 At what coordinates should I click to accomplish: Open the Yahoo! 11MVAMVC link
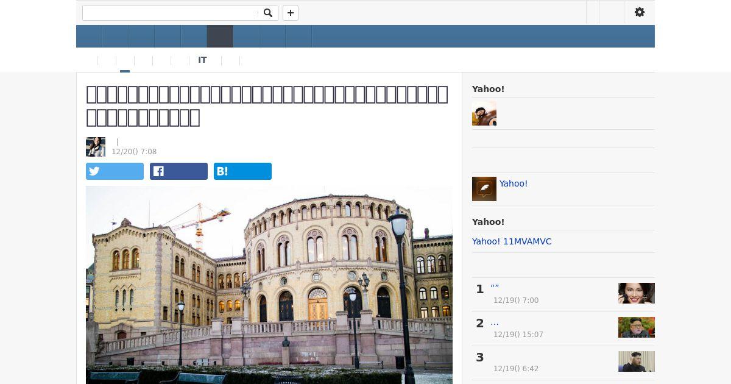click(x=512, y=241)
